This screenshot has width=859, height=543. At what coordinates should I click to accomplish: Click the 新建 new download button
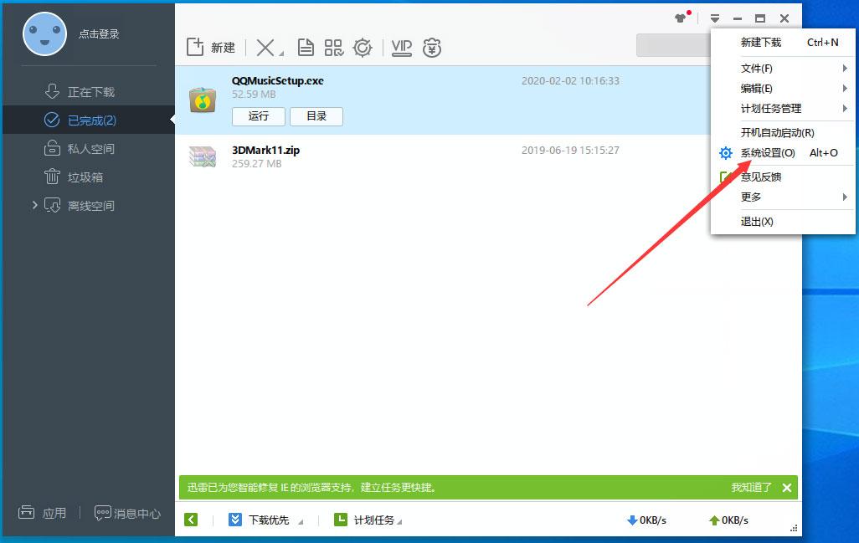click(x=211, y=48)
